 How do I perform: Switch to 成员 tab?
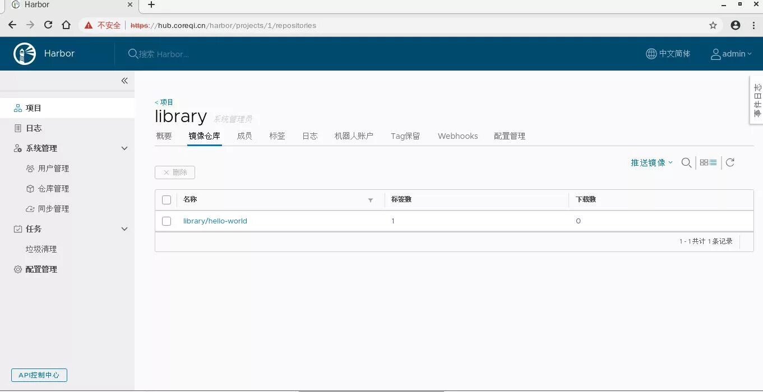tap(244, 136)
